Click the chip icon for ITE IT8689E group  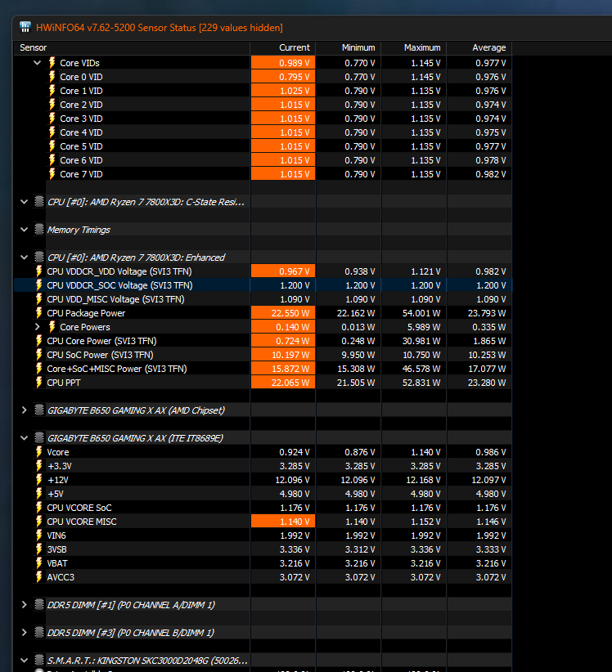(x=39, y=438)
